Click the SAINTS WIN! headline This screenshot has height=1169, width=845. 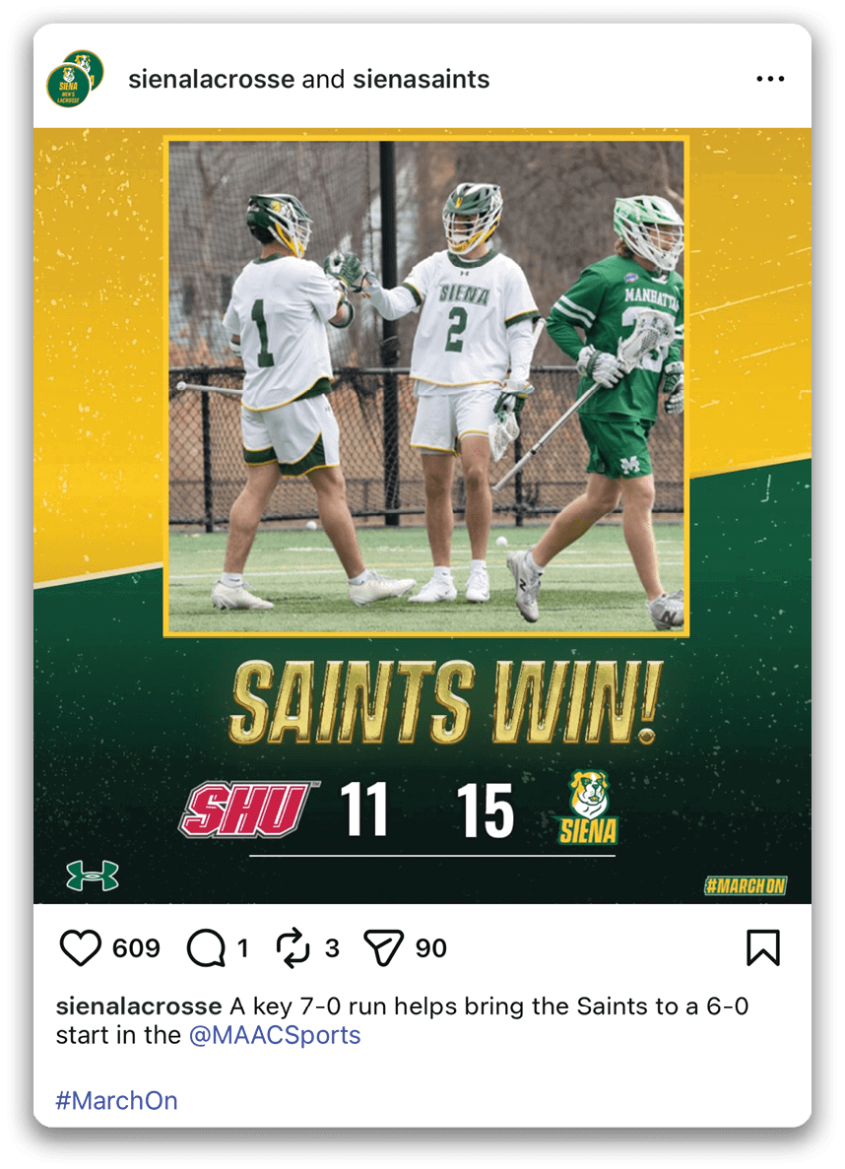446,703
